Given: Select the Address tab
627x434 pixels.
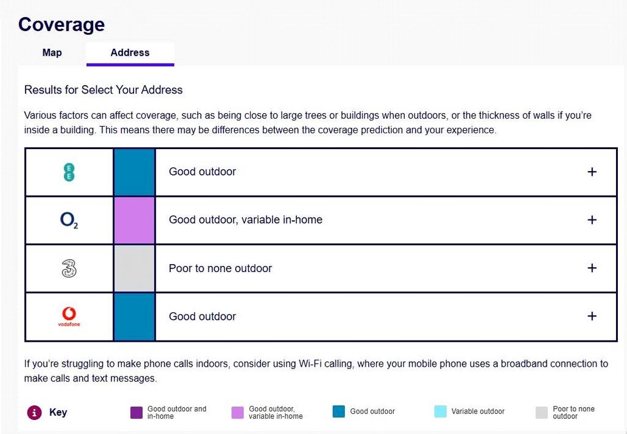Looking at the screenshot, I should (x=130, y=53).
